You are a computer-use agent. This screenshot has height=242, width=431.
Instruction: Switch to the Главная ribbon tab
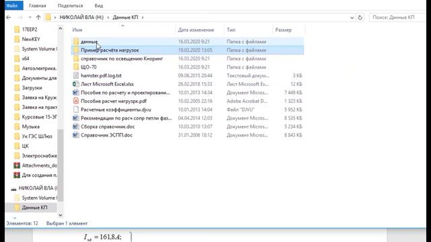38,5
